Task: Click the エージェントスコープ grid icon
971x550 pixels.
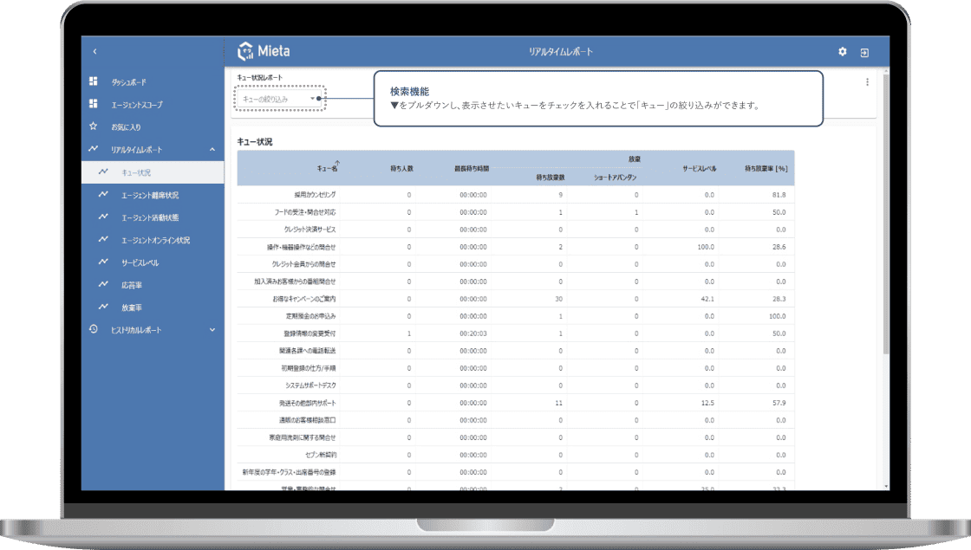Action: coord(94,104)
